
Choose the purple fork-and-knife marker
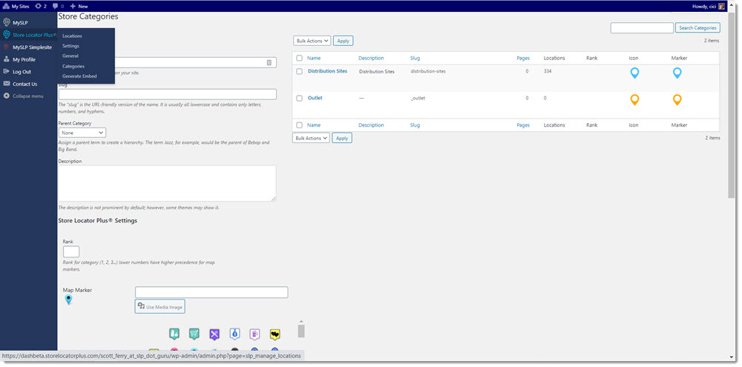[x=214, y=334]
